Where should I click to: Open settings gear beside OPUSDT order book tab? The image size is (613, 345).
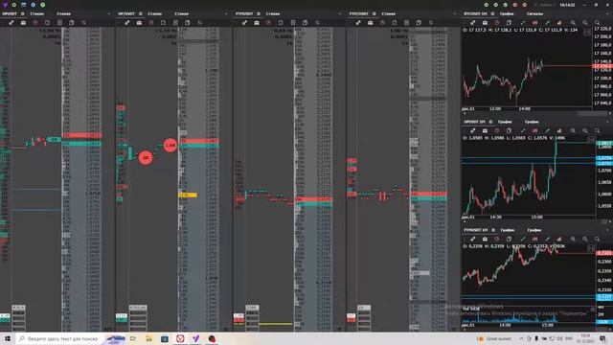(x=22, y=13)
